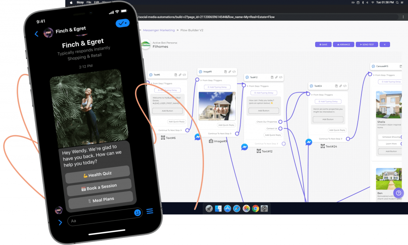The width and height of the screenshot is (408, 245).
Task: Collapse panel with the purple arrow button
Action: [x=384, y=45]
